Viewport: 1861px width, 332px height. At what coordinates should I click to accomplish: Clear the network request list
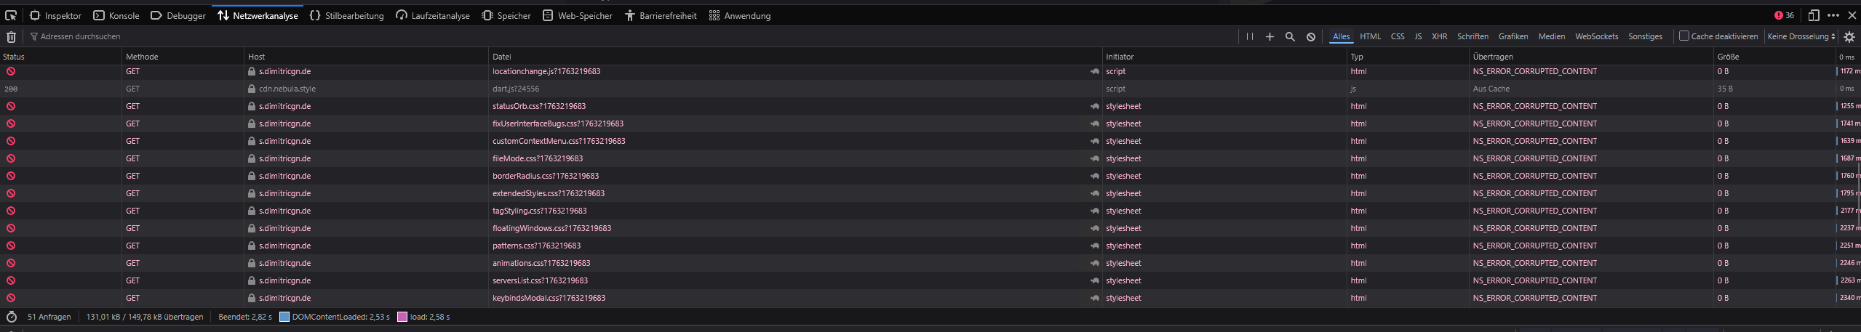(11, 37)
